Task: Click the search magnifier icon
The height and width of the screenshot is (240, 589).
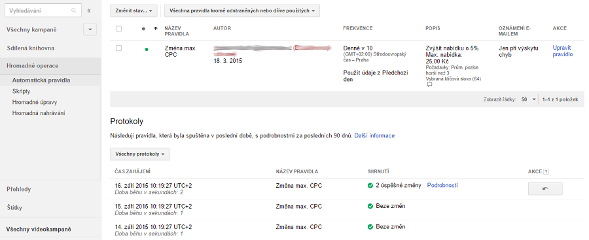Action: [x=74, y=11]
